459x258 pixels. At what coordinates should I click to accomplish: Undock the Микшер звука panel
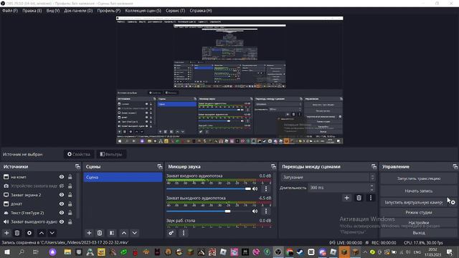274,167
